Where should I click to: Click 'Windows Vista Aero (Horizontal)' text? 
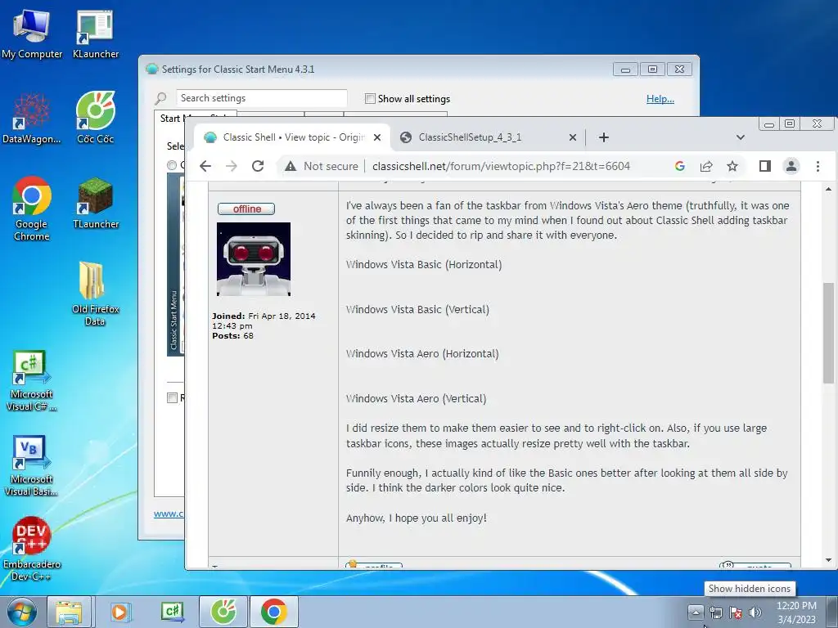(x=422, y=353)
